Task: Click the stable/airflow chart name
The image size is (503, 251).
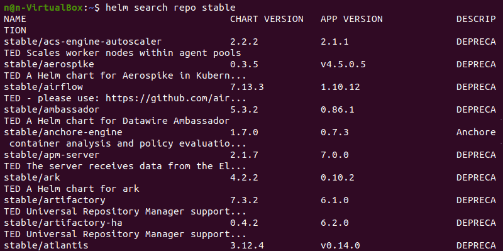Action: (43, 87)
